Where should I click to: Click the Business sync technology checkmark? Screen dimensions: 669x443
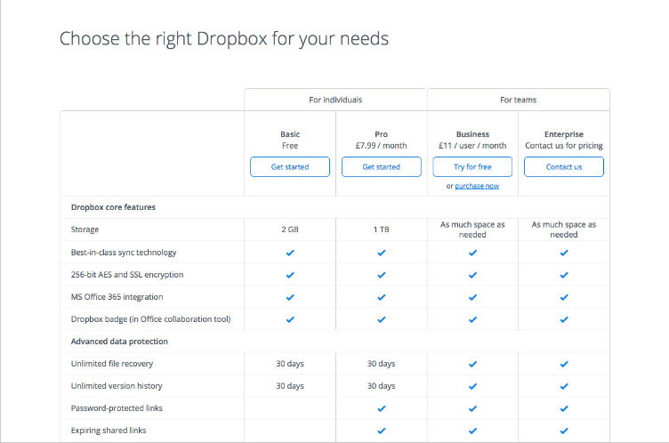tap(472, 253)
